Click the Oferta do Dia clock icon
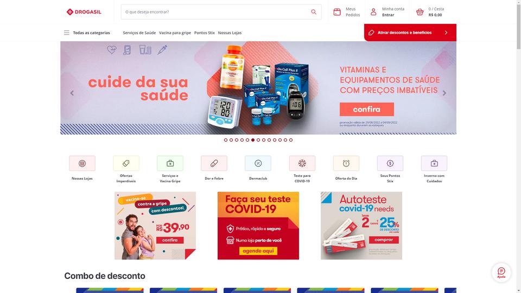The width and height of the screenshot is (521, 293). point(346,163)
